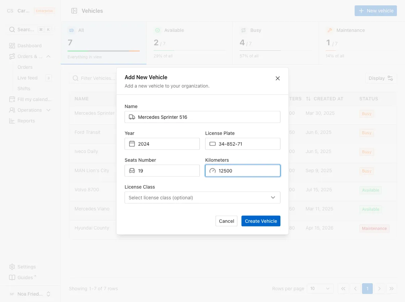The image size is (405, 302).
Task: Click the Name input field
Action: coord(203,117)
